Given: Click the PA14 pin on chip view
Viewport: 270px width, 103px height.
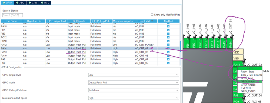Looking at the screenshot, I should point(230,43).
